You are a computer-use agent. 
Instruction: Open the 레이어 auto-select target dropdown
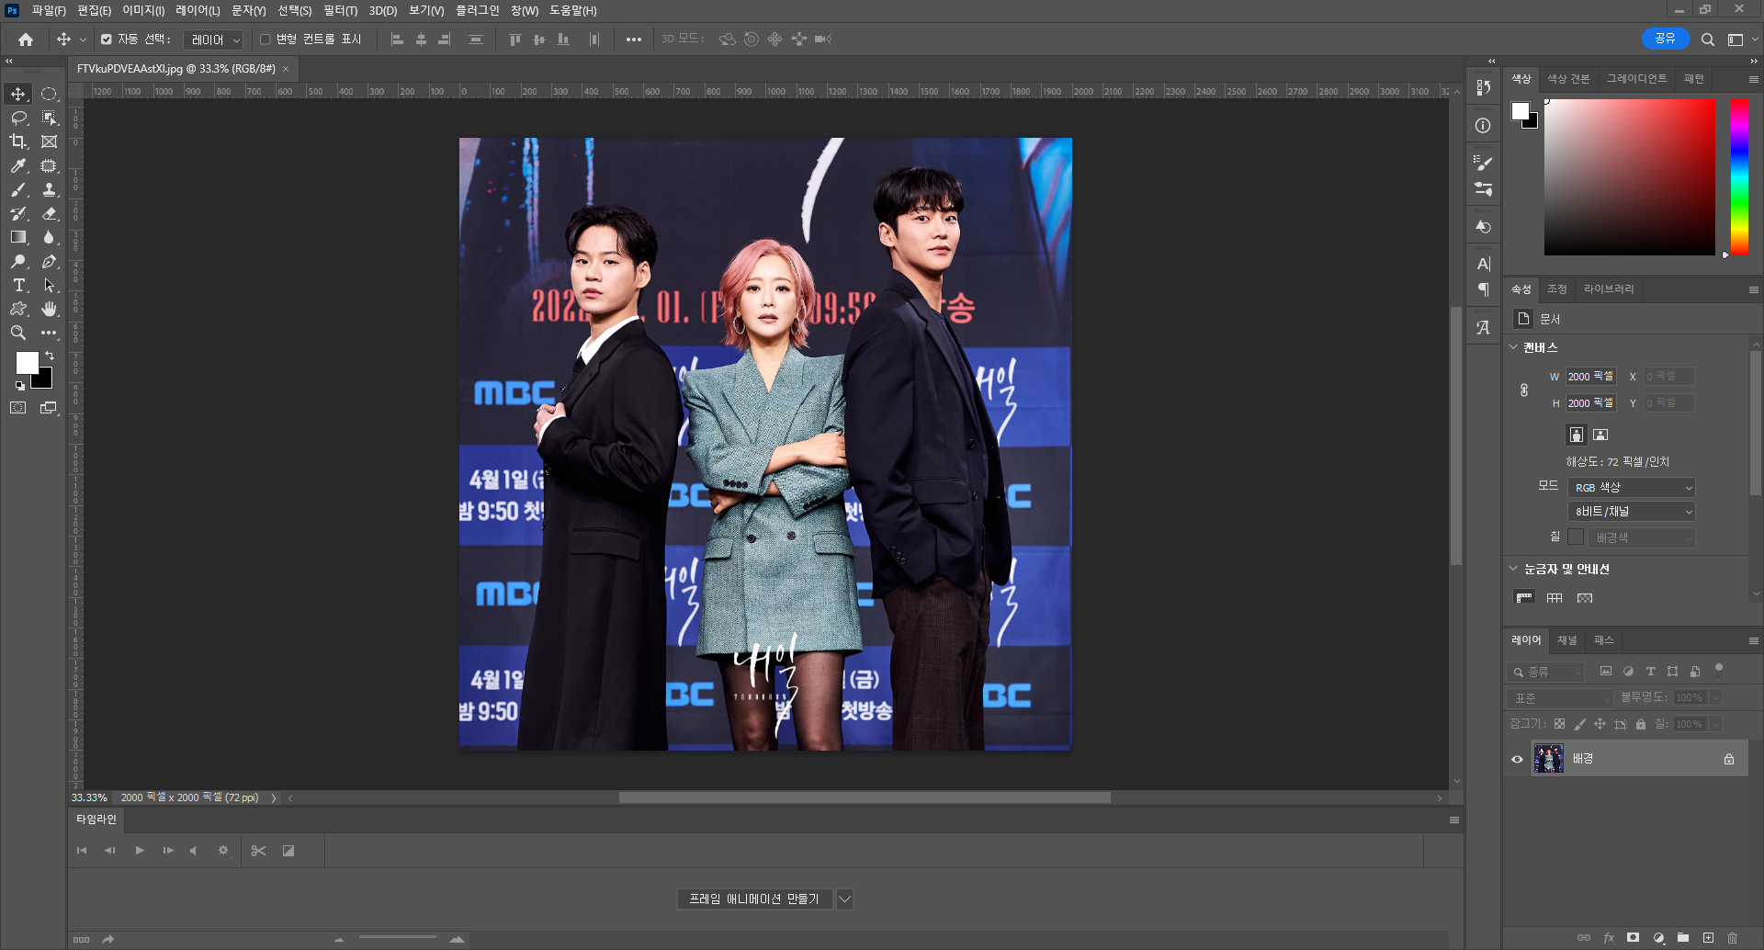(x=213, y=40)
